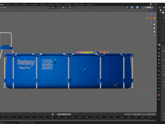Open the UV Editing workspace tab

pos(25,4)
